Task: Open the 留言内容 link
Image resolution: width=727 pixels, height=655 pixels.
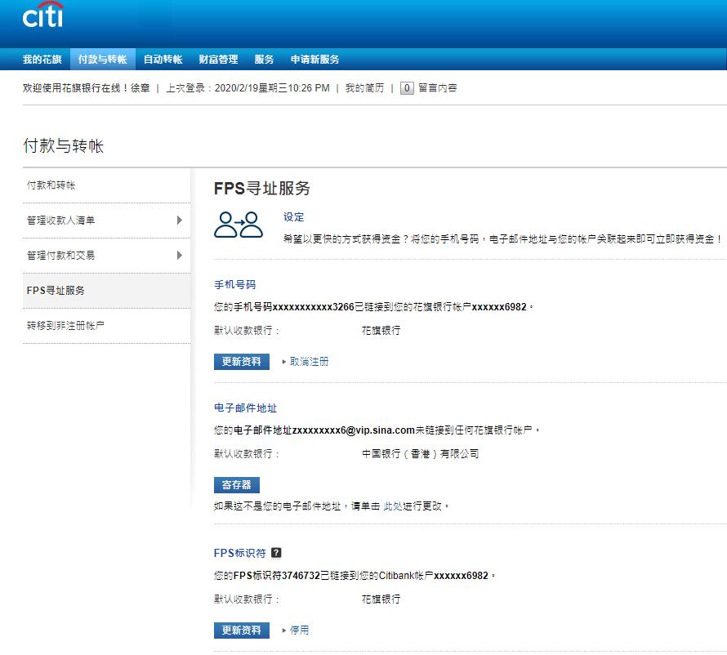Action: [438, 88]
